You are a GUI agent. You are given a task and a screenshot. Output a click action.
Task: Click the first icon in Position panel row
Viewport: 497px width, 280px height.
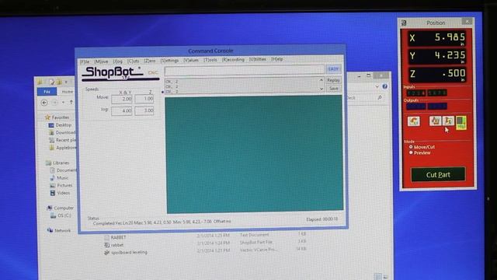click(x=414, y=121)
